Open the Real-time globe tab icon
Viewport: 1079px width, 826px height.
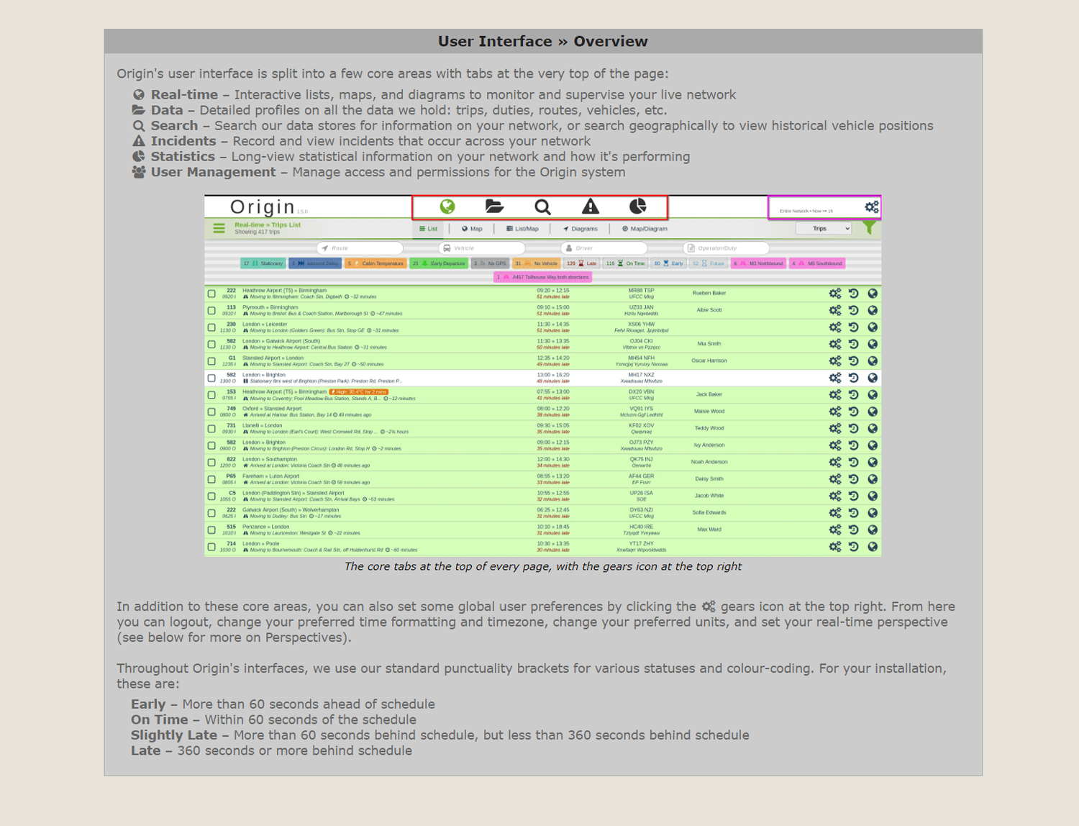pos(447,207)
